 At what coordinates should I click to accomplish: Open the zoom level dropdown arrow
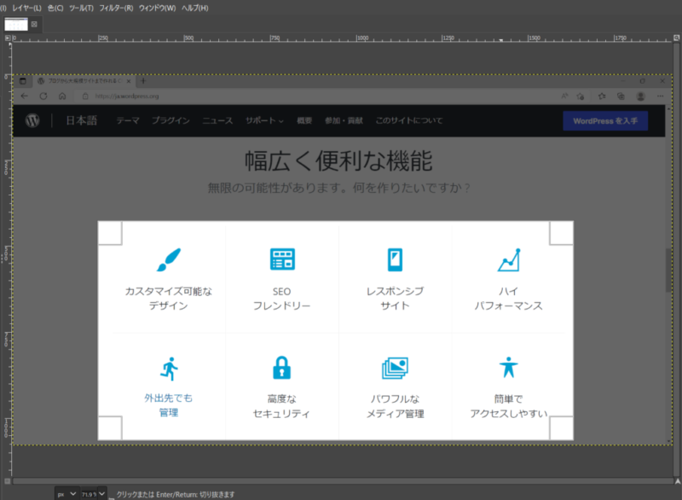(x=101, y=493)
